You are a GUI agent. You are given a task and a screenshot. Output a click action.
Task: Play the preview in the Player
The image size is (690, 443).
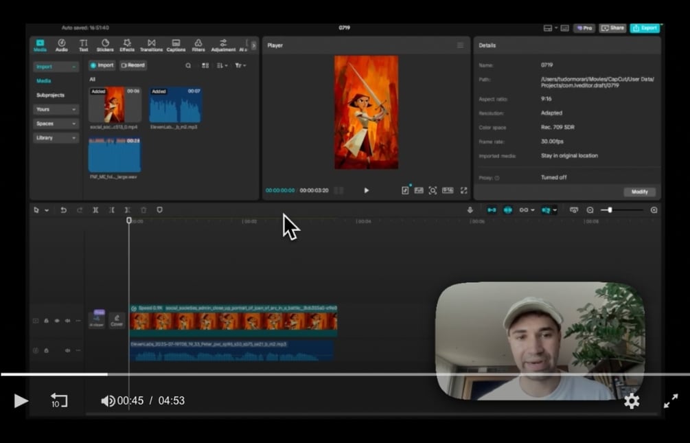(x=366, y=190)
